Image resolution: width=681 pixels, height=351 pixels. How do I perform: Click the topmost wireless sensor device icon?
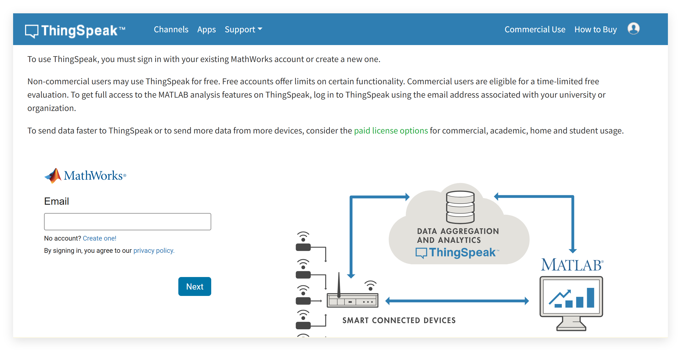303,241
